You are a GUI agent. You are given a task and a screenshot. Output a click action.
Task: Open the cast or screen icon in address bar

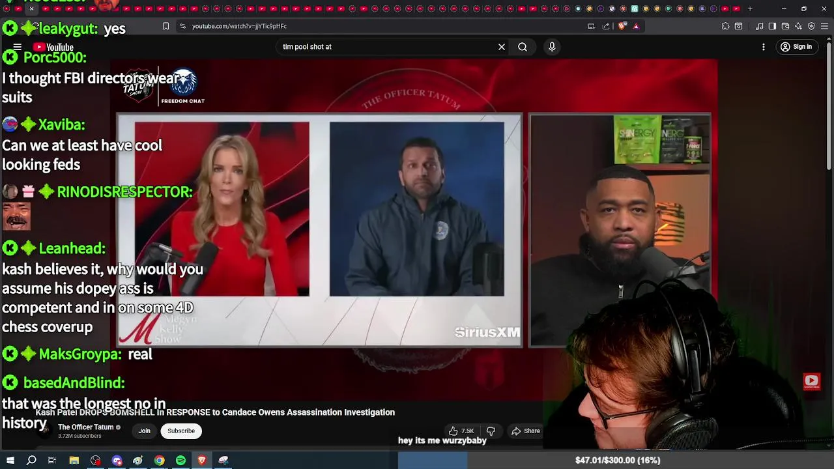591,26
